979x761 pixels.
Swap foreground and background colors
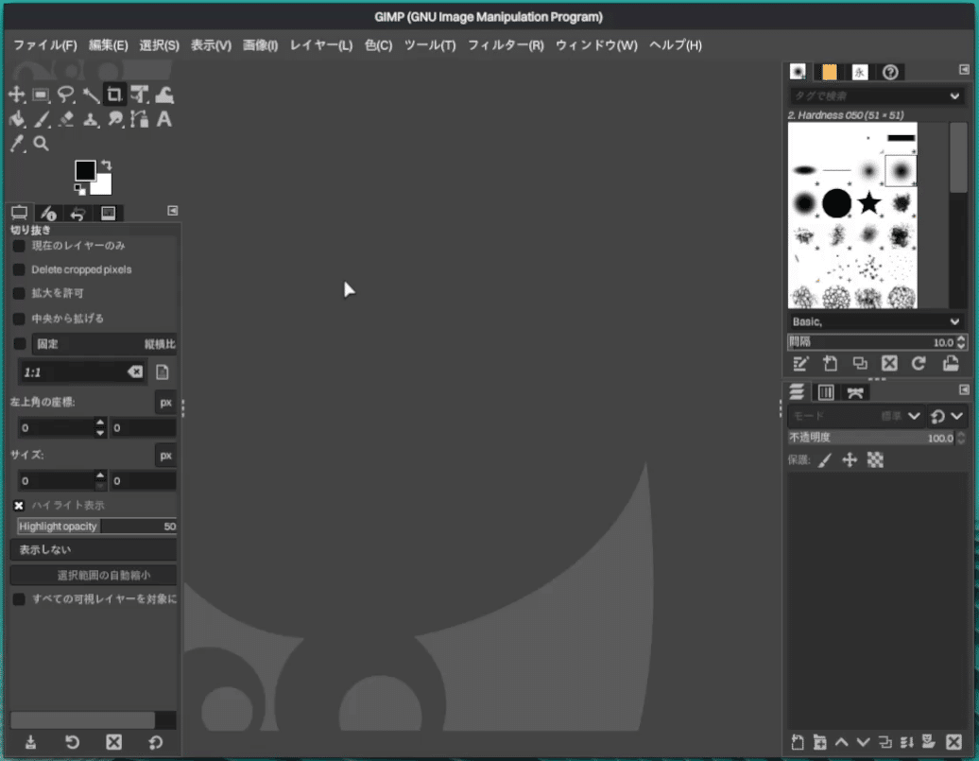(107, 164)
